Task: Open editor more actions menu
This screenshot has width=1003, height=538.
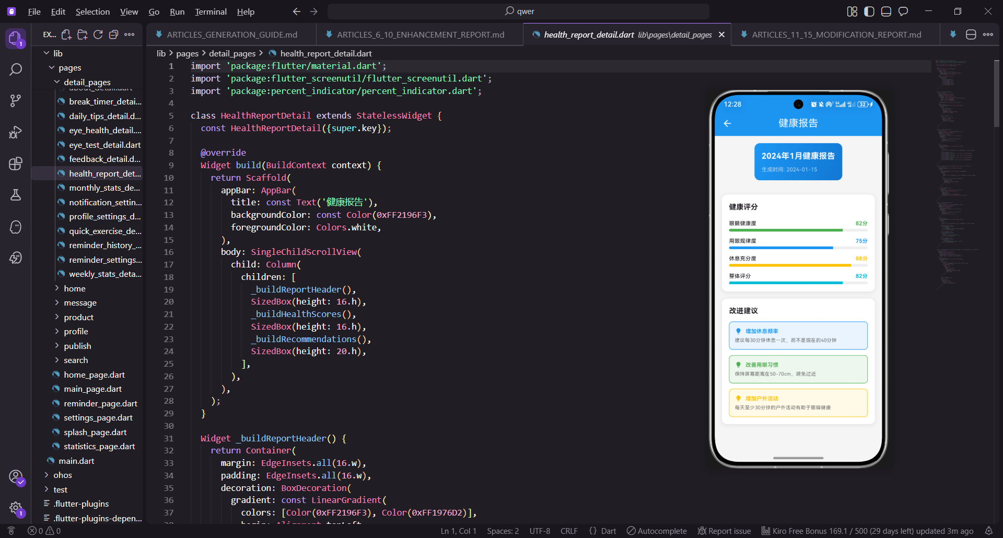Action: pyautogui.click(x=988, y=34)
